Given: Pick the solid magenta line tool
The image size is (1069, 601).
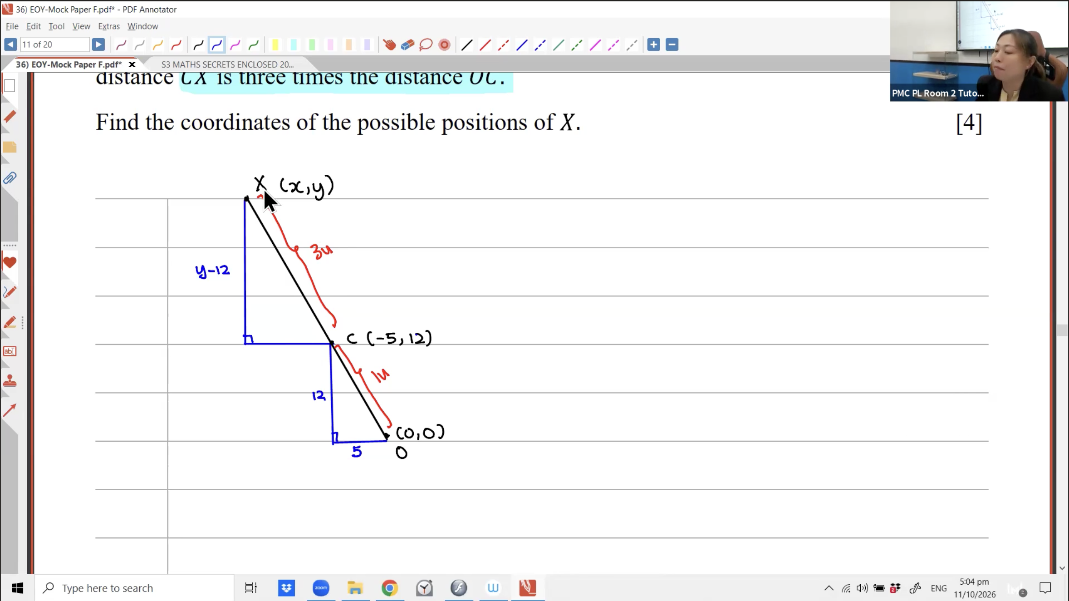Looking at the screenshot, I should pos(595,44).
